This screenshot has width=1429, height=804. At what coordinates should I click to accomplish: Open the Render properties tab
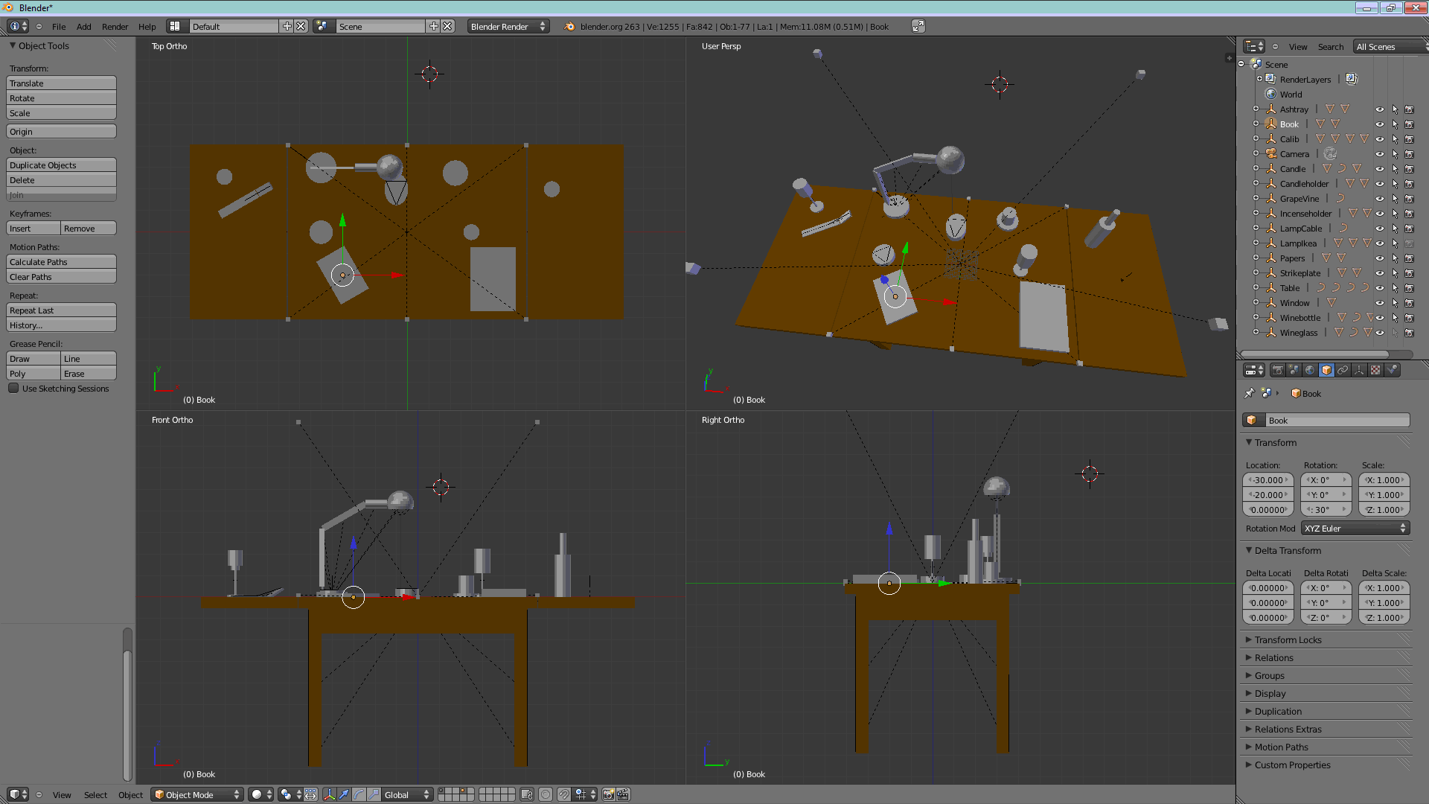tap(1277, 370)
